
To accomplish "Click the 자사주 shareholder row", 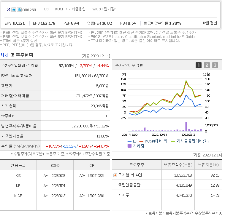I will [167, 195].
